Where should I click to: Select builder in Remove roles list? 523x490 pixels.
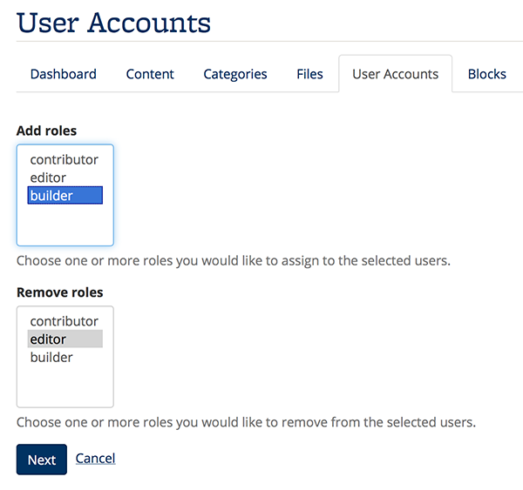pyautogui.click(x=65, y=357)
